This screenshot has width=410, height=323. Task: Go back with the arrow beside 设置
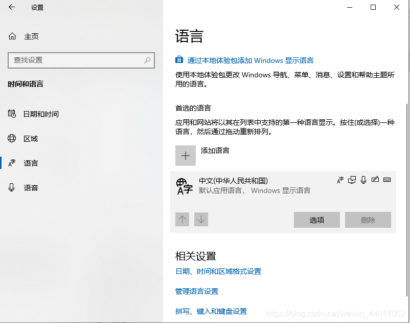click(x=12, y=7)
